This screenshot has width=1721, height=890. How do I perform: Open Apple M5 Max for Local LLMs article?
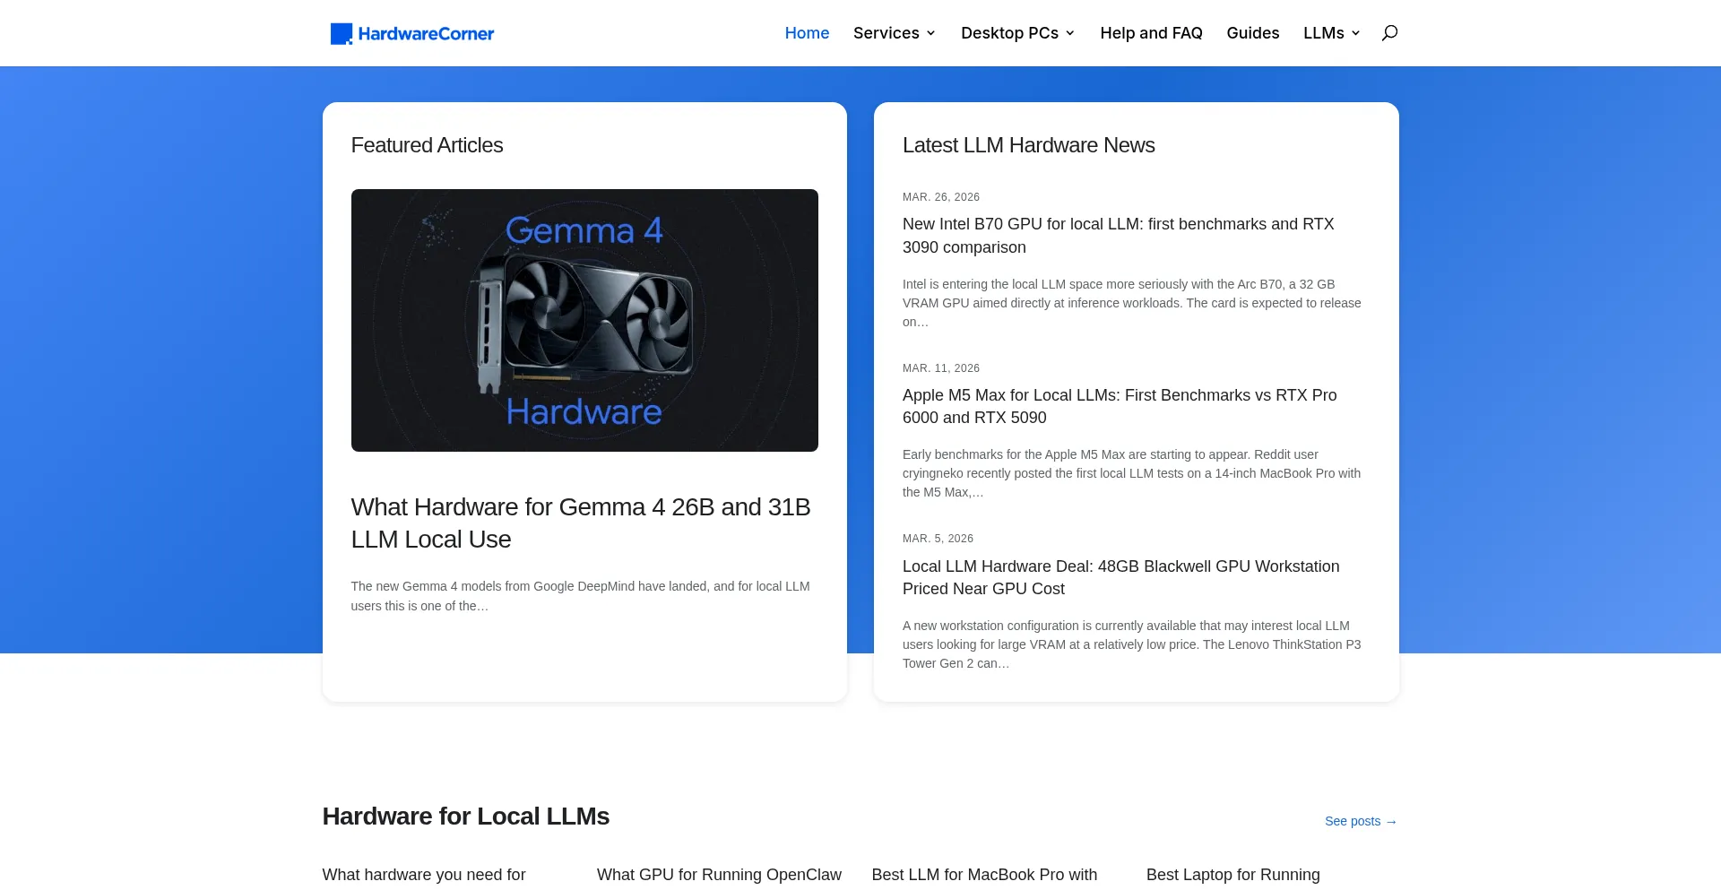tap(1120, 406)
